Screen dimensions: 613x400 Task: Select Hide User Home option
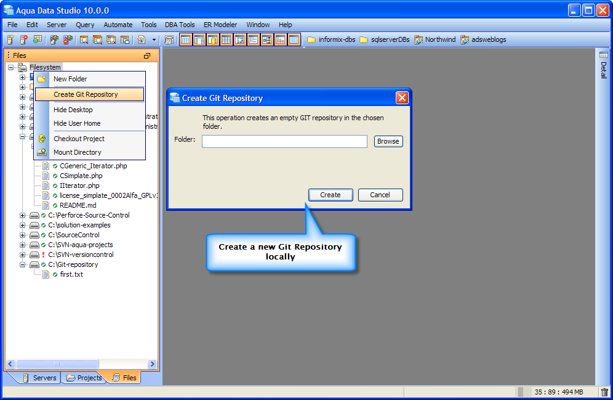coord(90,123)
